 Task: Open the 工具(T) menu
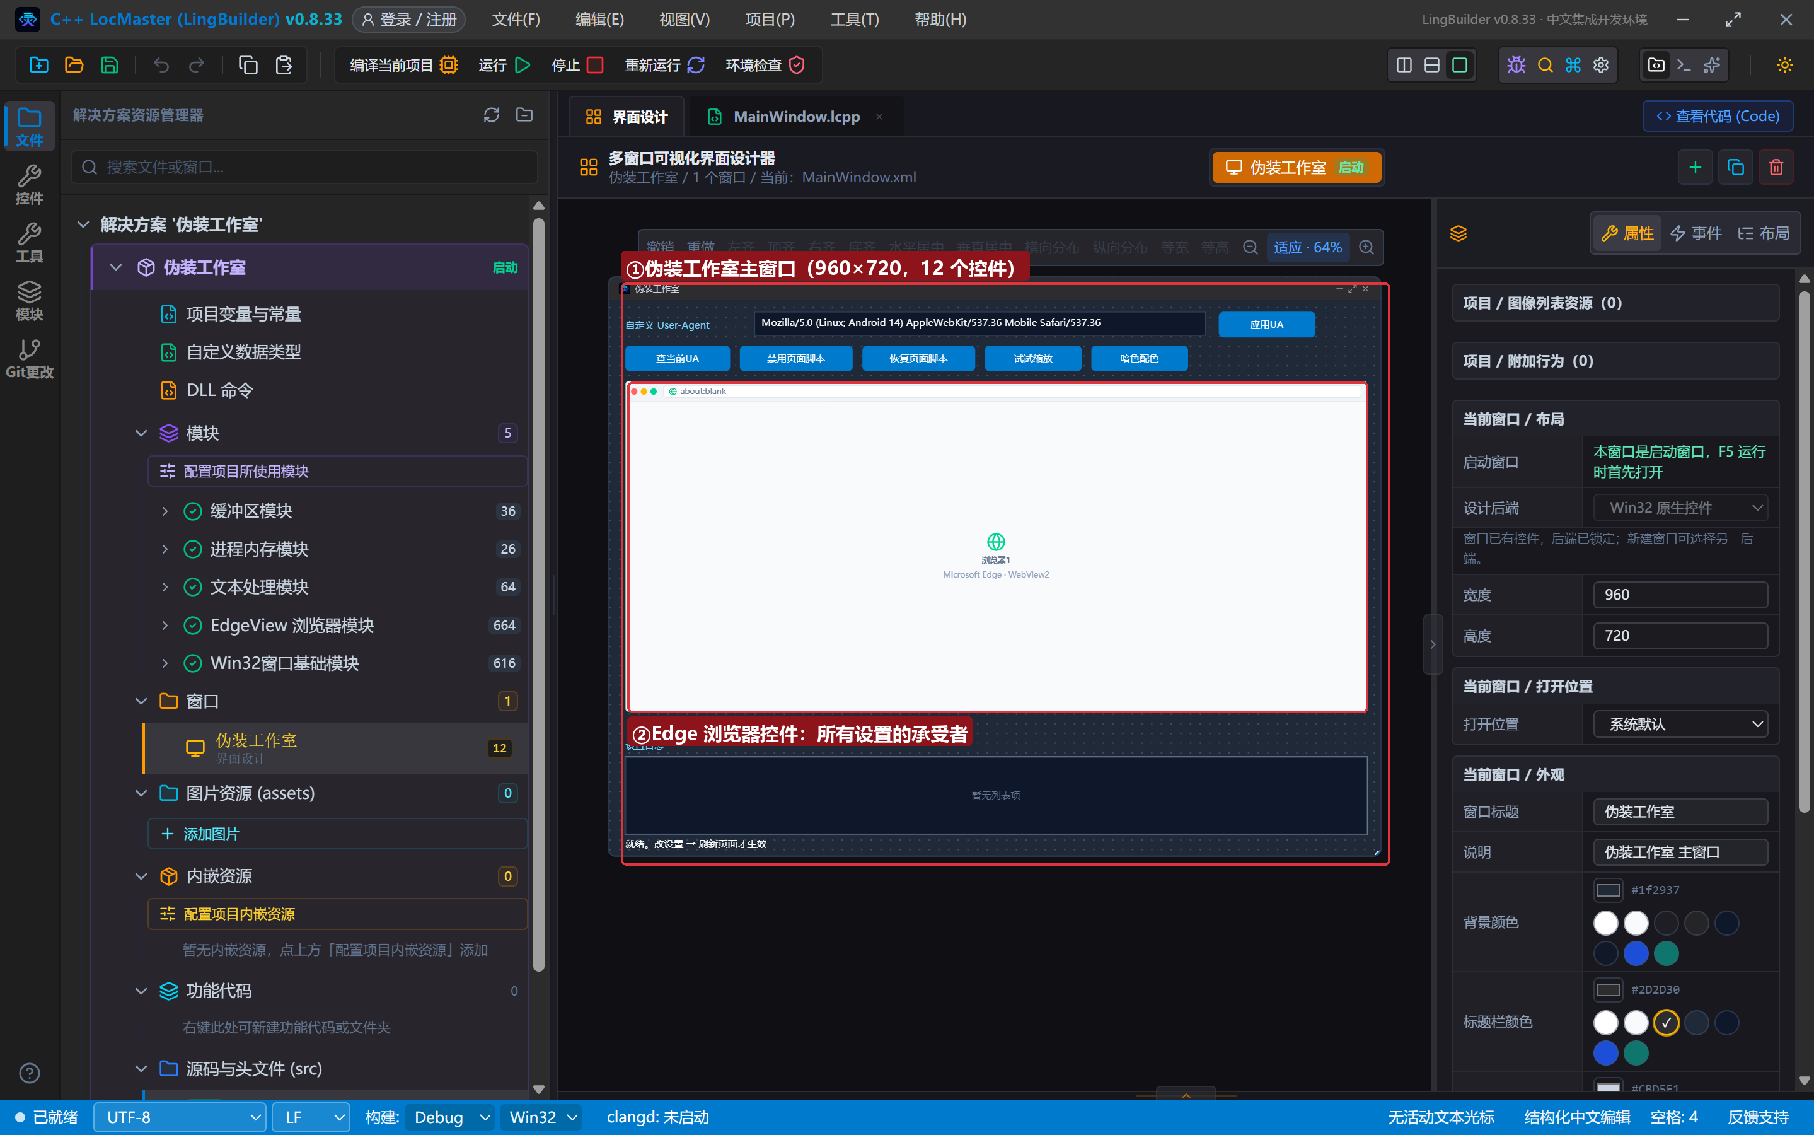[855, 20]
